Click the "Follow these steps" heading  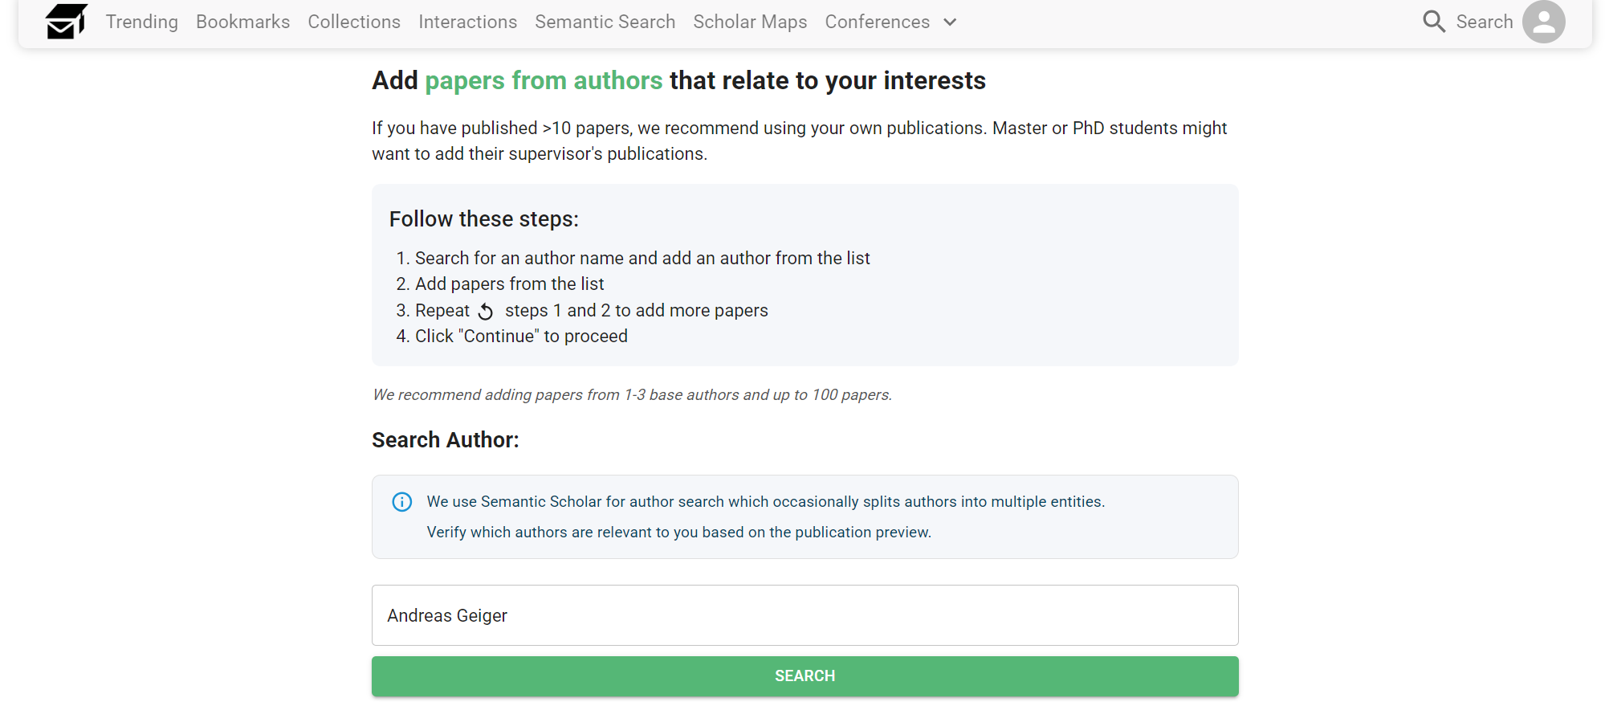click(x=483, y=219)
